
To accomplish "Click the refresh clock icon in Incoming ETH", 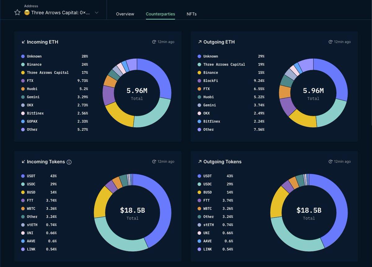I will 154,42.
